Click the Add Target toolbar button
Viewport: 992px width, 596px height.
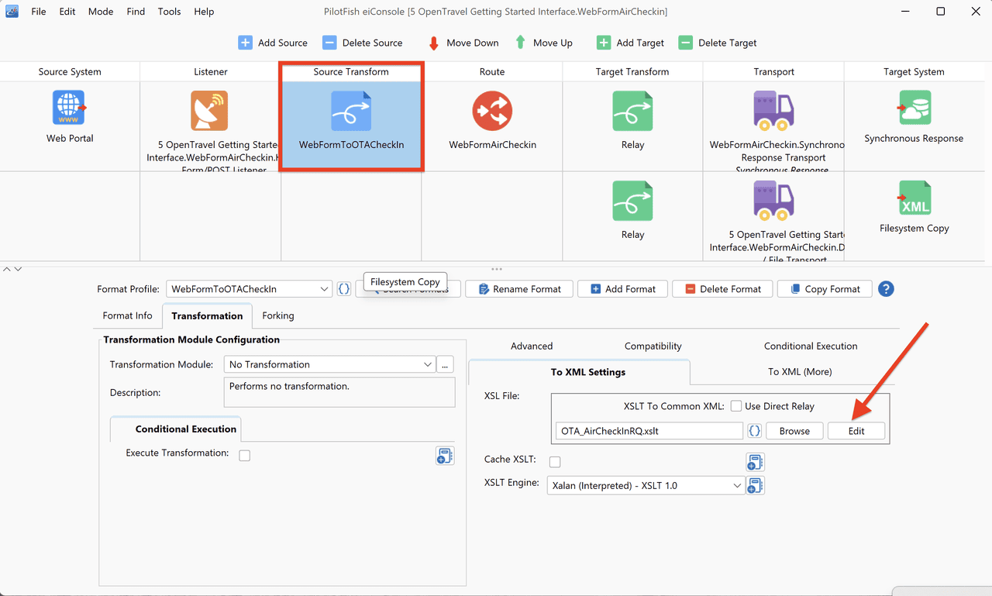point(630,43)
